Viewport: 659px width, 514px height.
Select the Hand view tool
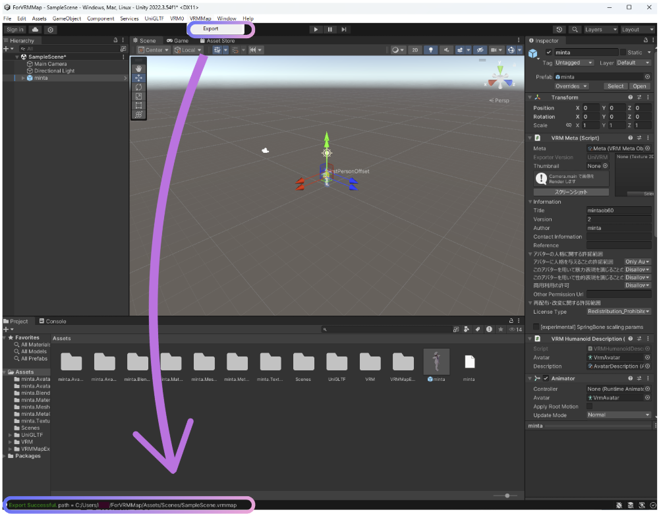coord(138,69)
